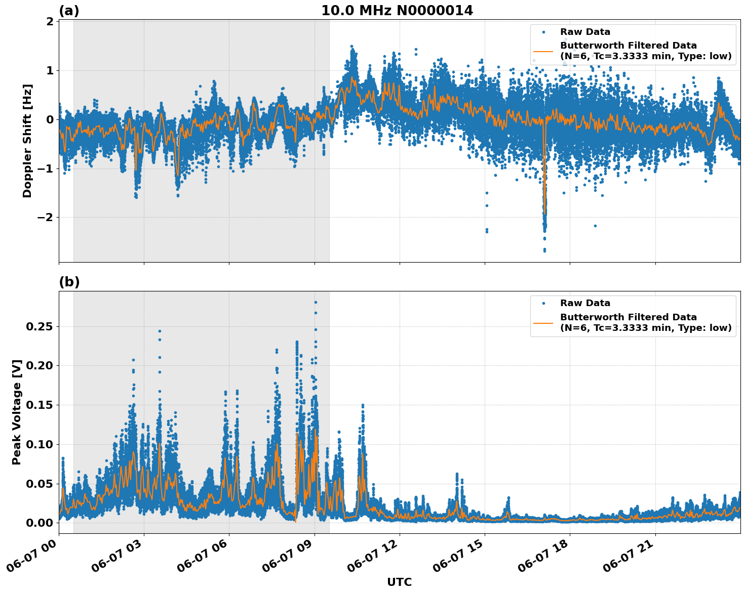This screenshot has height=593, width=745.
Task: Click the subplot label (b)
Action: tap(70, 281)
